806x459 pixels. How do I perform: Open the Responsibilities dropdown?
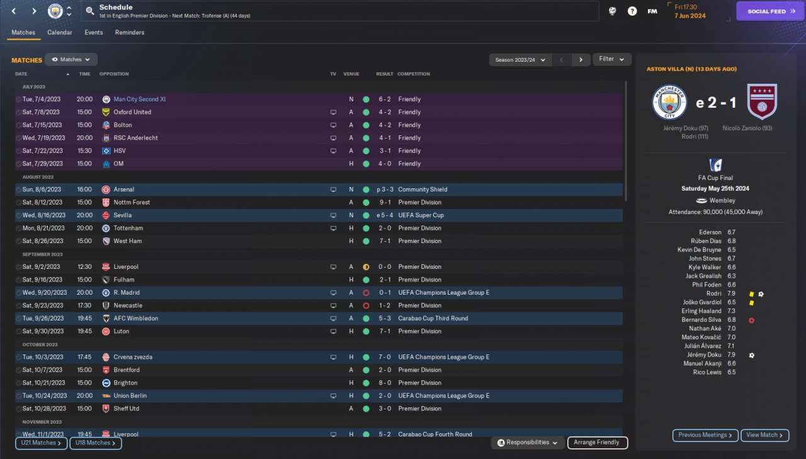(527, 443)
